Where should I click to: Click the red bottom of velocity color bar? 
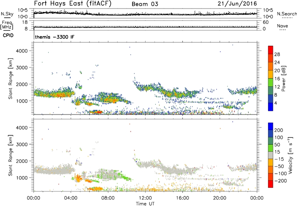271,184
